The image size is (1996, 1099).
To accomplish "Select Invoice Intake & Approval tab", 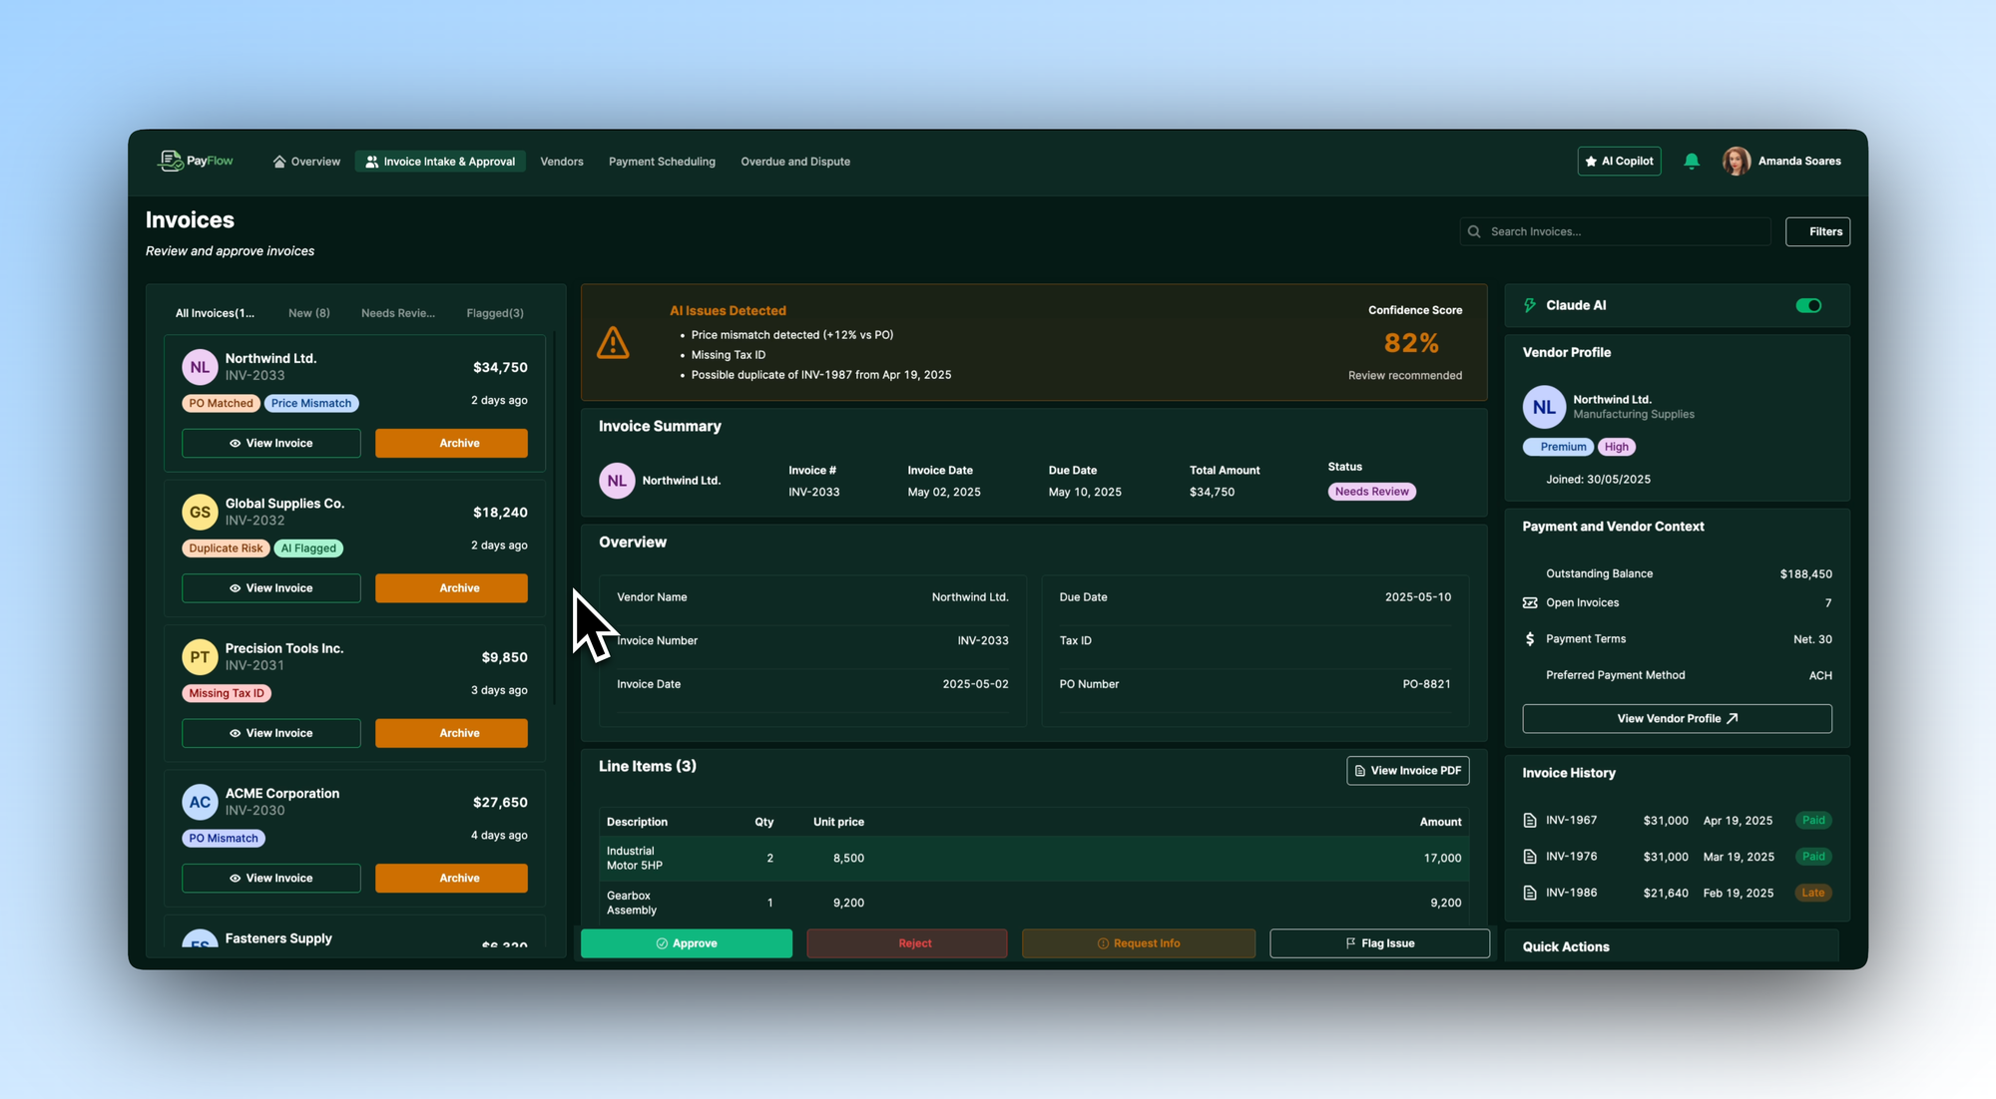I will [x=440, y=162].
